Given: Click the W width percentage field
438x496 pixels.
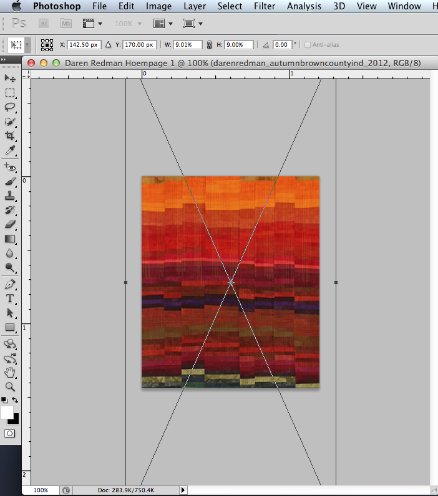Looking at the screenshot, I should 188,45.
